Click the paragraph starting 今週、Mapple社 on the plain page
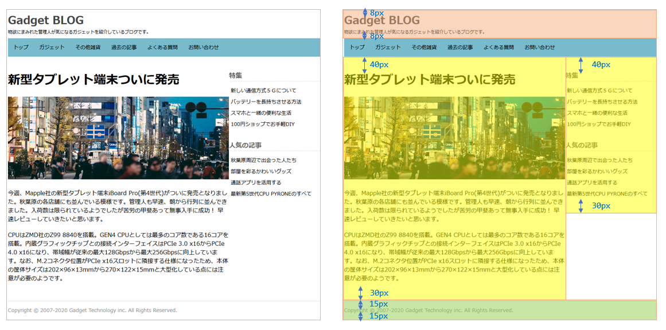This screenshot has height=330, width=666. [118, 206]
